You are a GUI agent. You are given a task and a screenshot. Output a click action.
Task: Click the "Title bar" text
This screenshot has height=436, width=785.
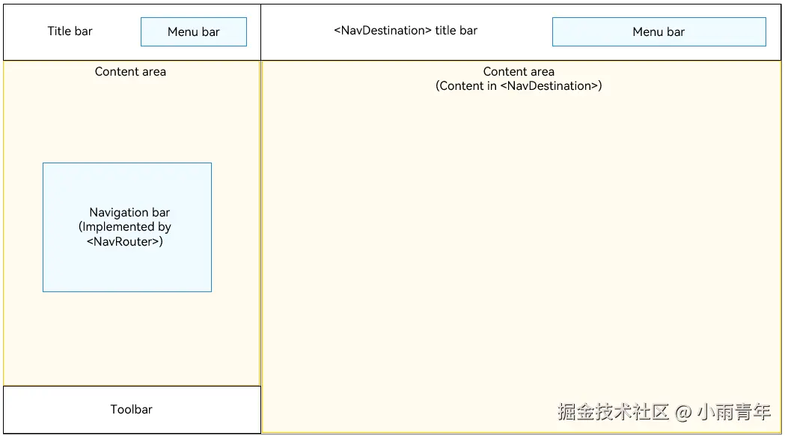click(x=70, y=31)
